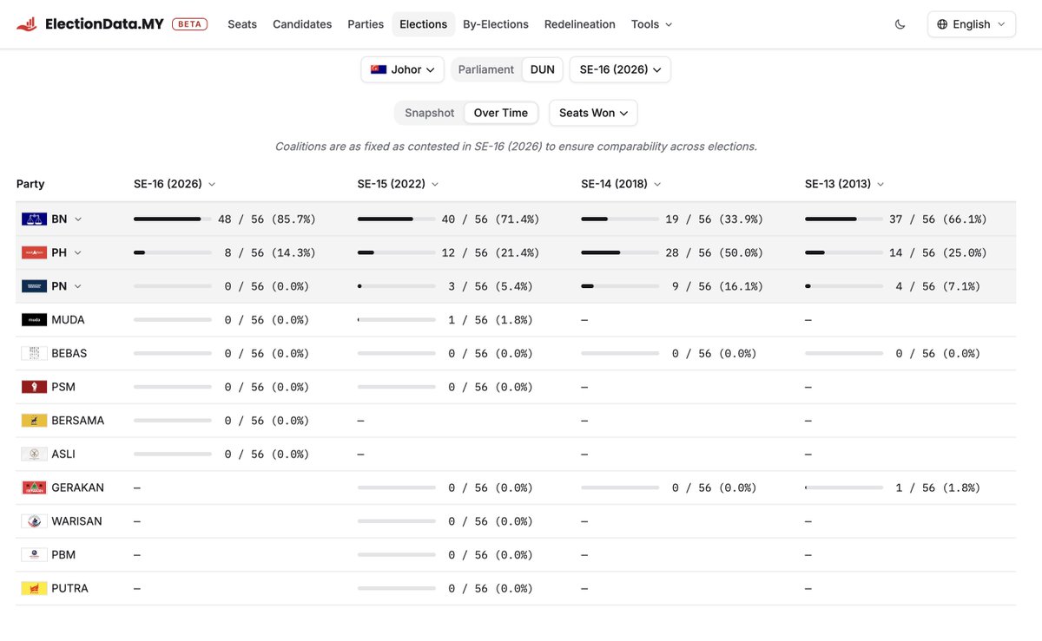Select the Snapshot view
The width and height of the screenshot is (1042, 641).
430,113
